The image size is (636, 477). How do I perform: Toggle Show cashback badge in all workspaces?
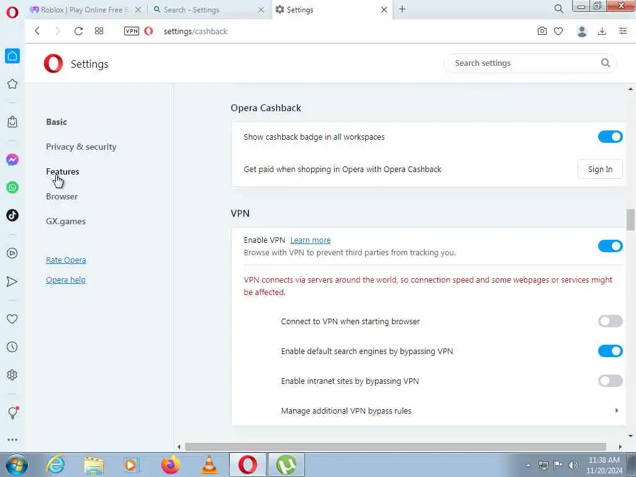(610, 137)
